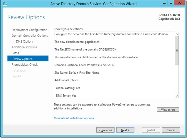Click the greyed-out Installation step
Image resolution: width=187 pixels, height=138 pixels.
pos(19,70)
